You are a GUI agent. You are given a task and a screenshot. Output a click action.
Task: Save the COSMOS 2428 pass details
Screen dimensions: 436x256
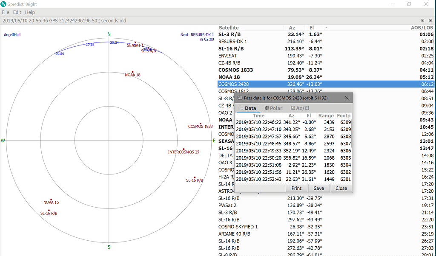[318, 188]
